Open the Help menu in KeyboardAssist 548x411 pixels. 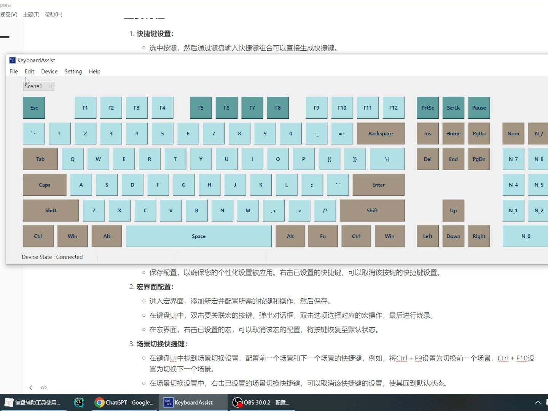[x=94, y=71]
